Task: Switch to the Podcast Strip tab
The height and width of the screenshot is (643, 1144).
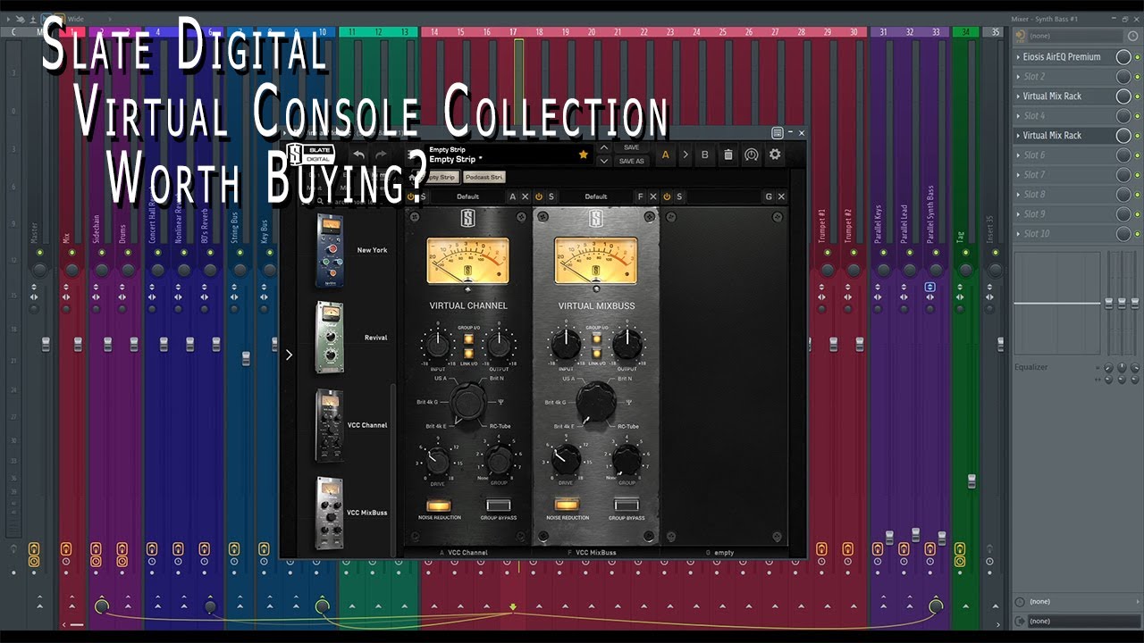Action: click(484, 178)
